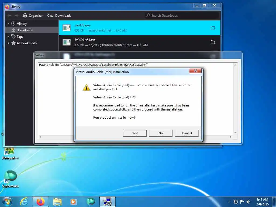
Task: Expand the All Bookmarks tree node
Action: click(x=8, y=43)
